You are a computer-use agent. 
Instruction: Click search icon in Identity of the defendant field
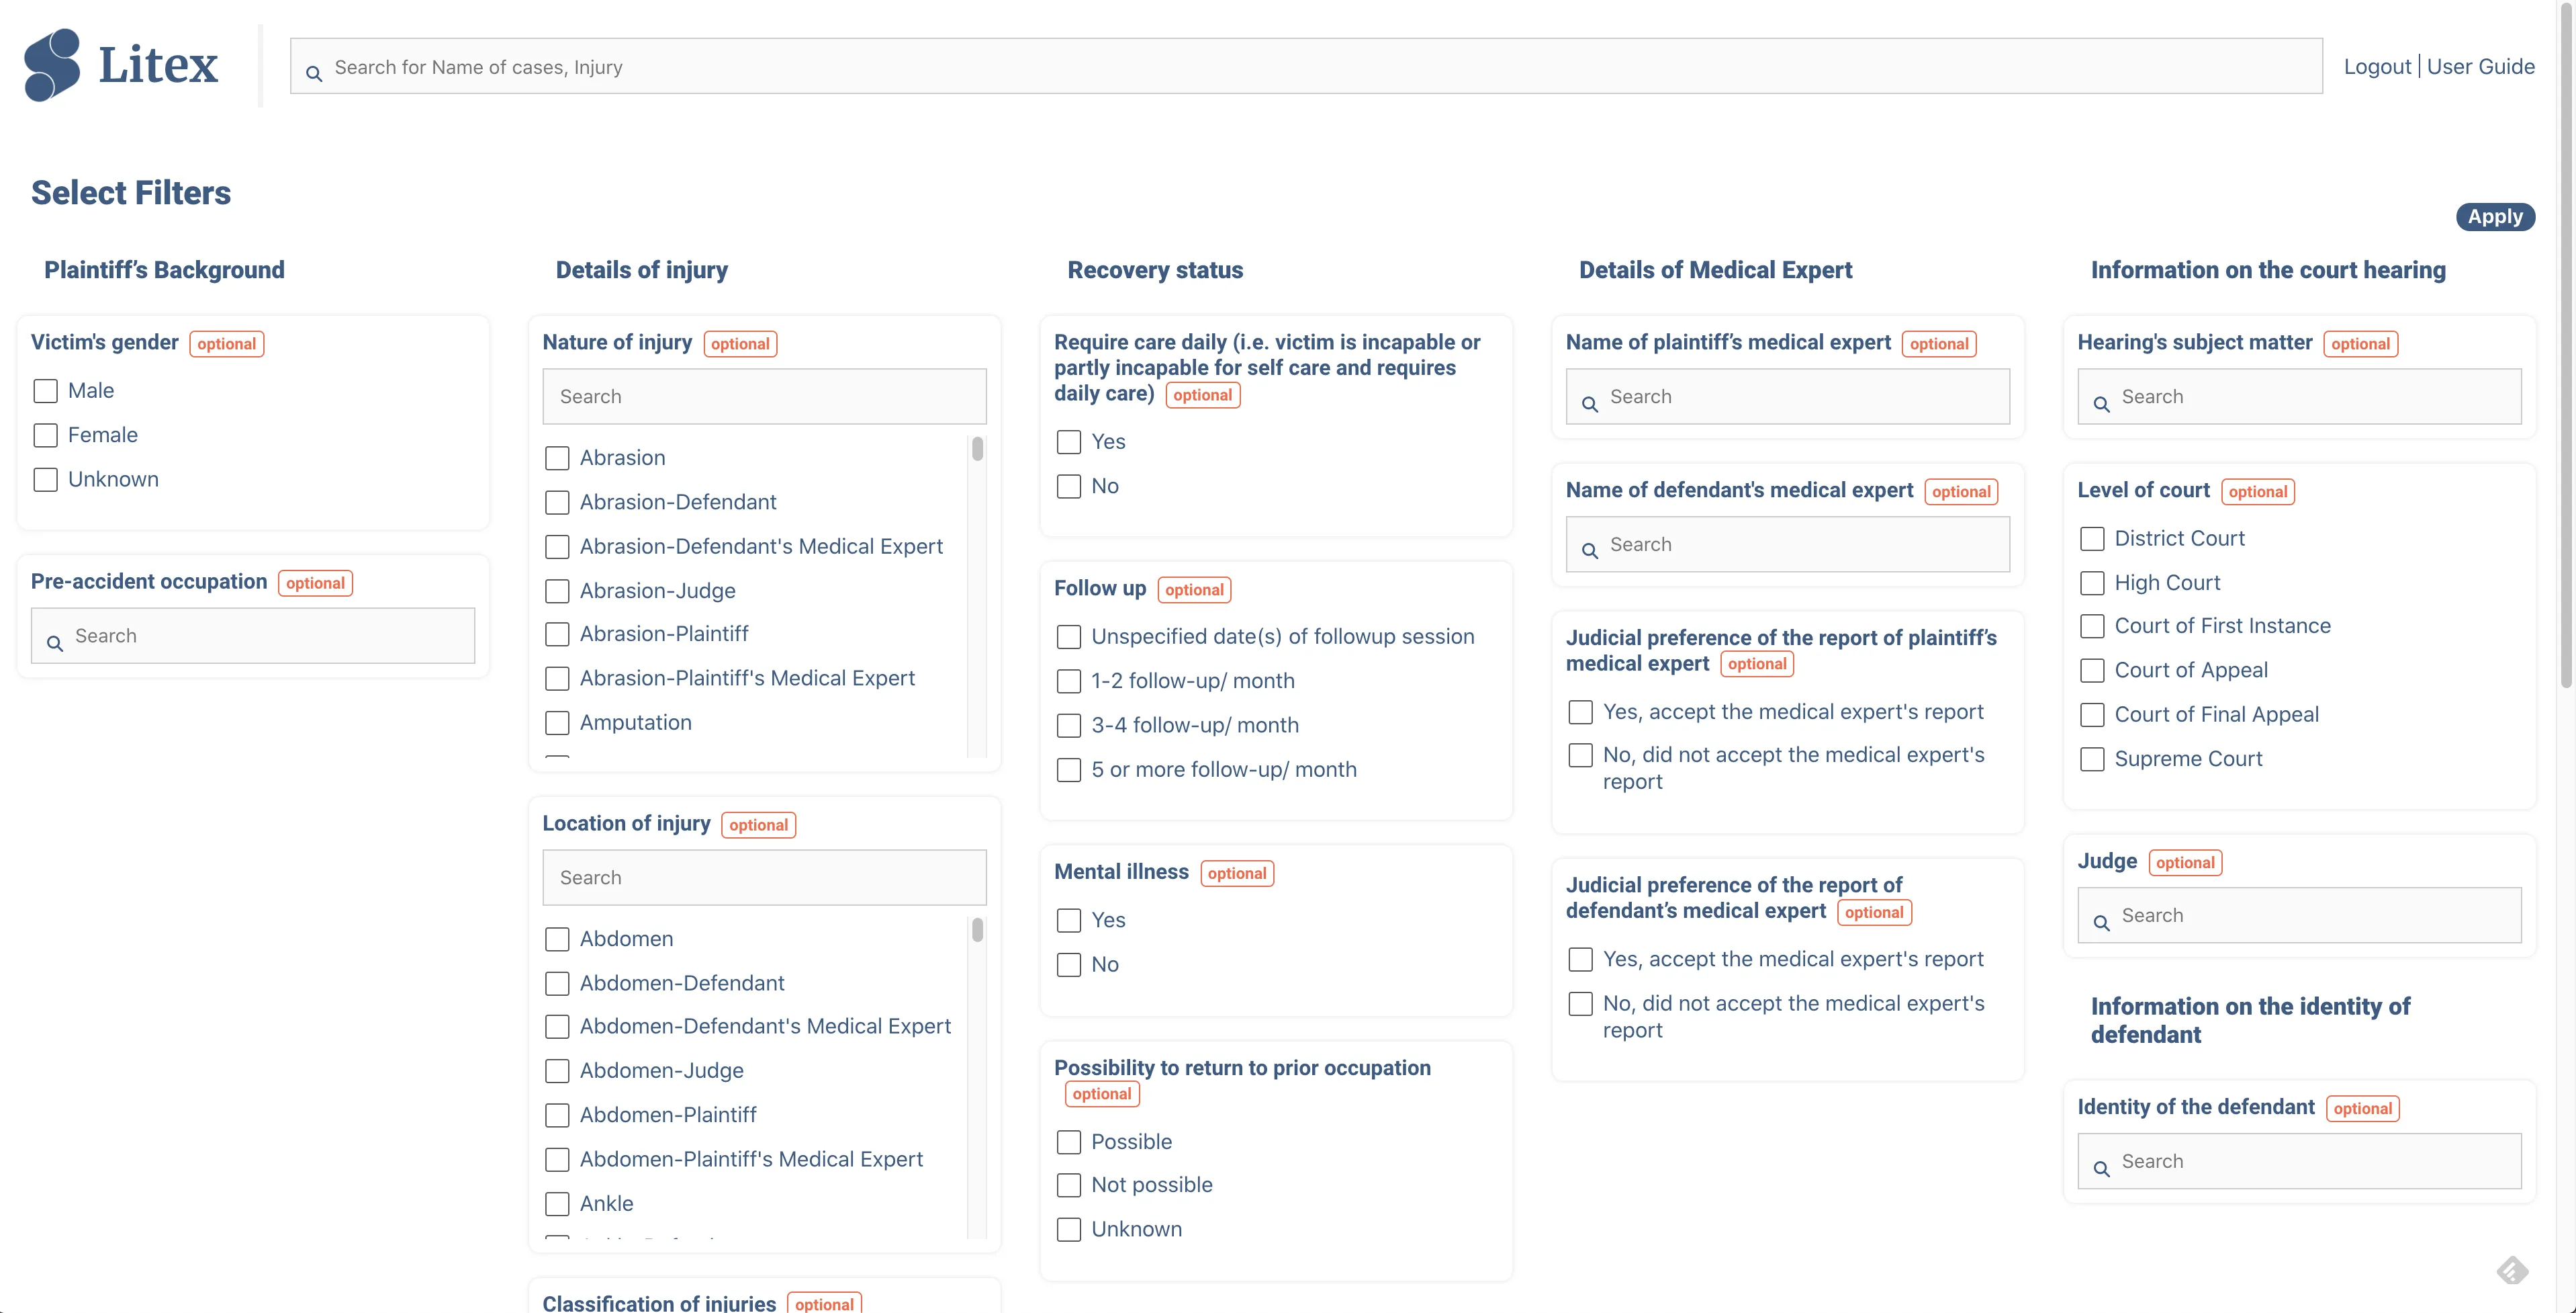point(2102,1168)
